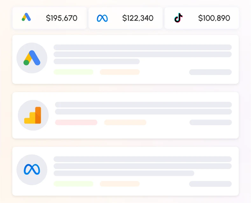Click gray pill button in Meta card
Viewport: 251px width, 203px height.
pyautogui.click(x=210, y=184)
